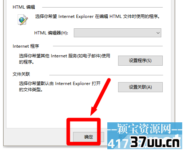Click the globe-and-pencil HTML editing icon
The width and height of the screenshot is (184, 151).
(23, 20)
